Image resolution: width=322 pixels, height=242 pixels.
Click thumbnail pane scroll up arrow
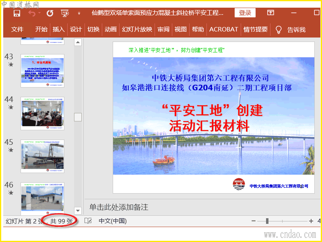[x=78, y=42]
